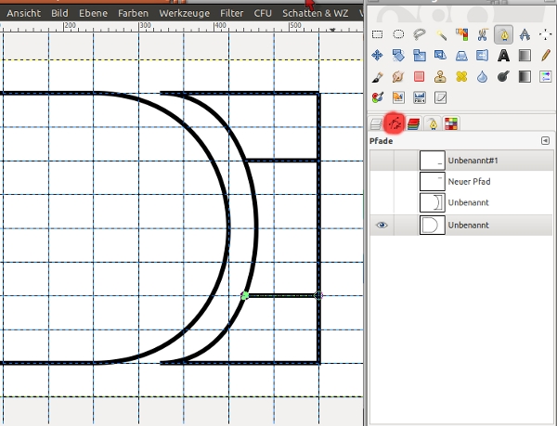The width and height of the screenshot is (557, 426).
Task: Open the Ebene menu
Action: pos(93,14)
